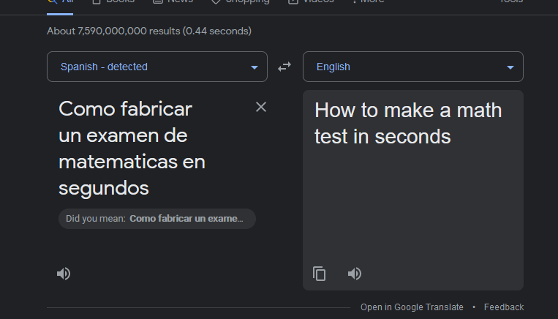
Task: Open the 'Spanish - detected' language dropdown
Action: (157, 67)
